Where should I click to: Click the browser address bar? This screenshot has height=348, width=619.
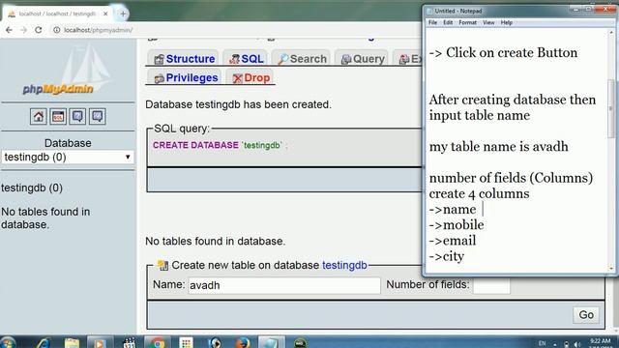pos(237,30)
